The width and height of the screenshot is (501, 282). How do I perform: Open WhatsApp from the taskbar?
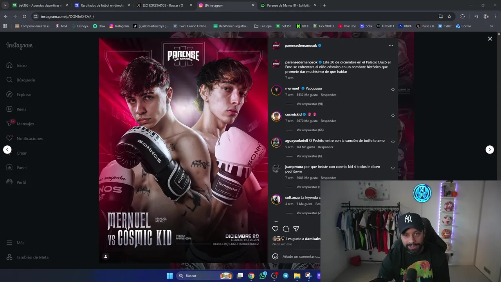[x=263, y=276]
